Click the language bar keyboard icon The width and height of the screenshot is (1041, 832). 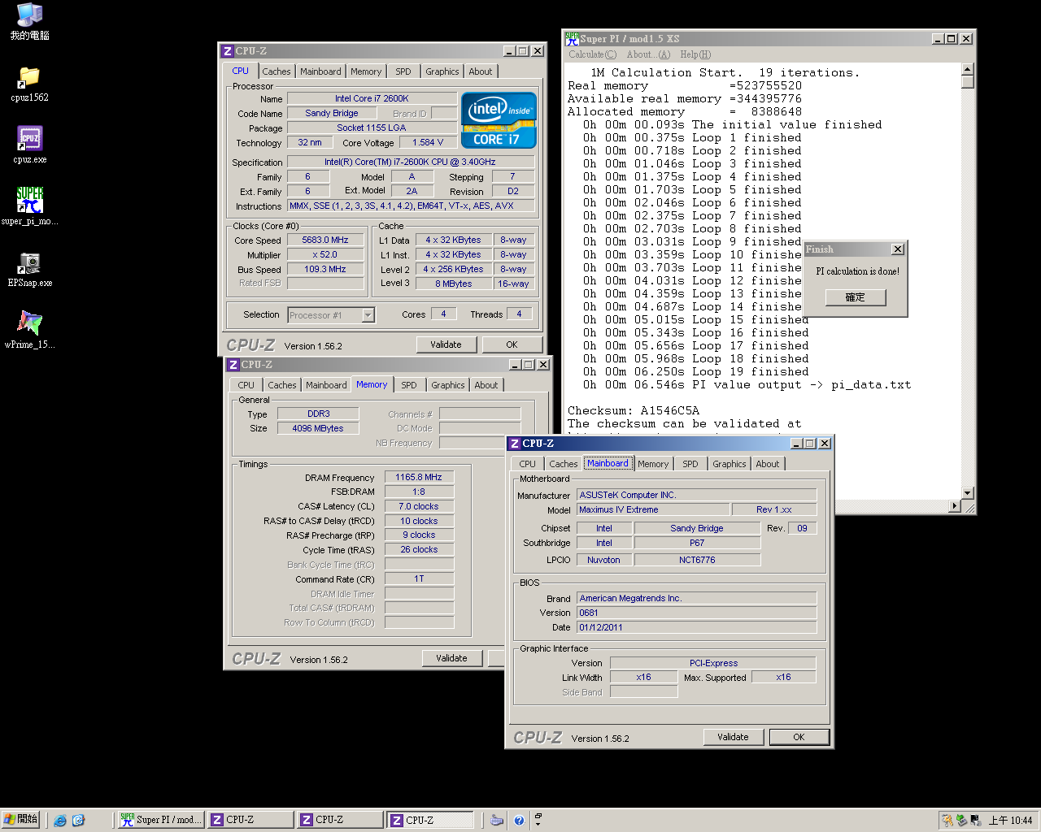pyautogui.click(x=497, y=821)
